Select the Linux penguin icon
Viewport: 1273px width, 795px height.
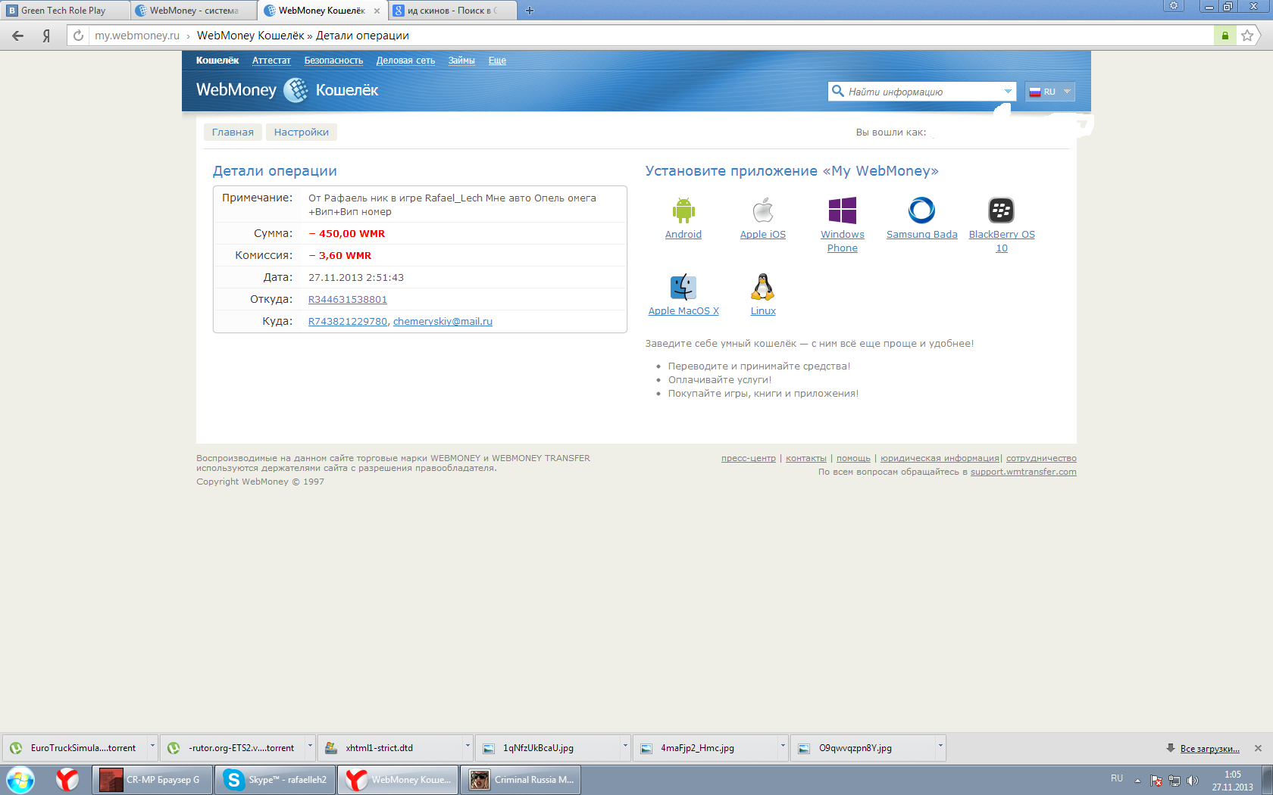763,287
